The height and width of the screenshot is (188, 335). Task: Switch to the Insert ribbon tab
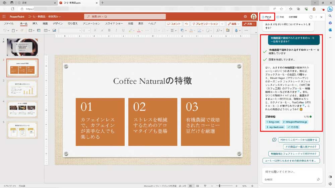[35, 23]
